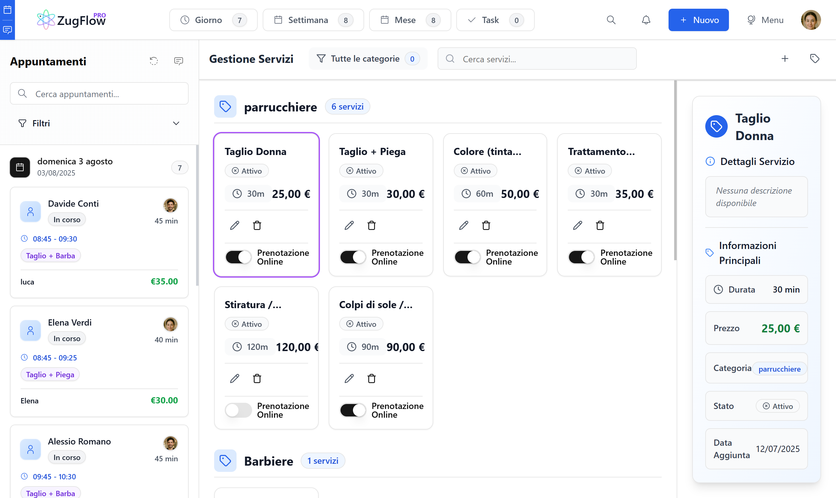The height and width of the screenshot is (498, 836).
Task: Click the price €30.00 on Elena's card
Action: click(164, 400)
